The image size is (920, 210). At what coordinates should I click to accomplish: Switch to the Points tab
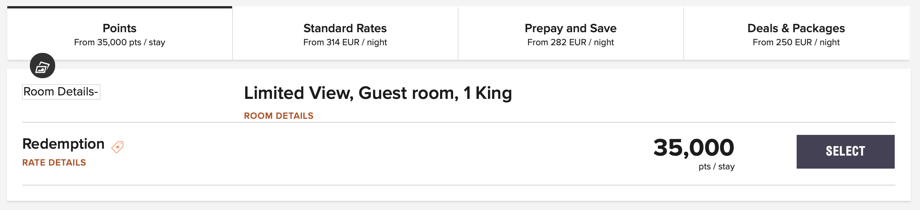click(x=120, y=34)
